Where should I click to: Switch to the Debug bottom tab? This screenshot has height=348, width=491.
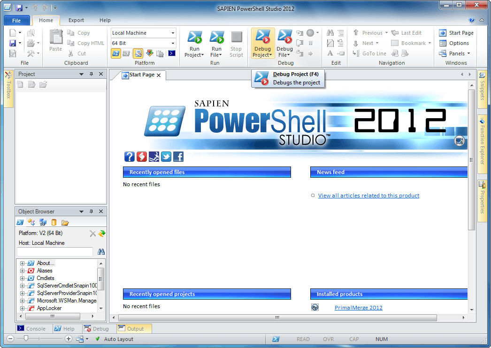[96, 329]
